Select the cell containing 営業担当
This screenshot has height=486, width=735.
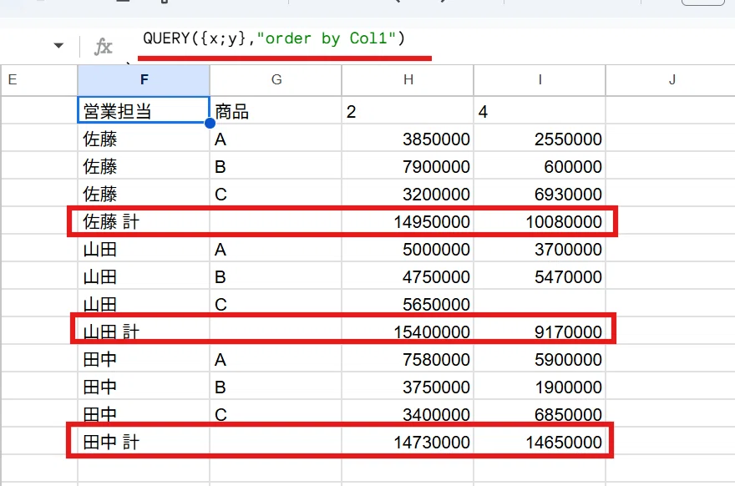[144, 110]
